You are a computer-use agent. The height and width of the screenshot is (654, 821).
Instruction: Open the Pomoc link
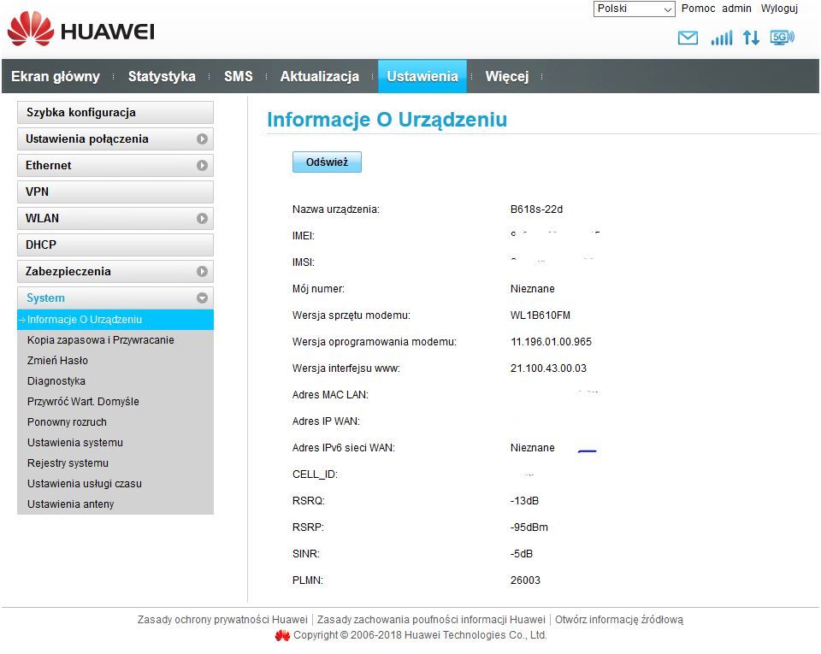coord(698,9)
